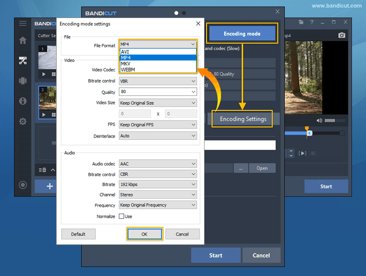Click the seek bar end handle

pos(342,133)
